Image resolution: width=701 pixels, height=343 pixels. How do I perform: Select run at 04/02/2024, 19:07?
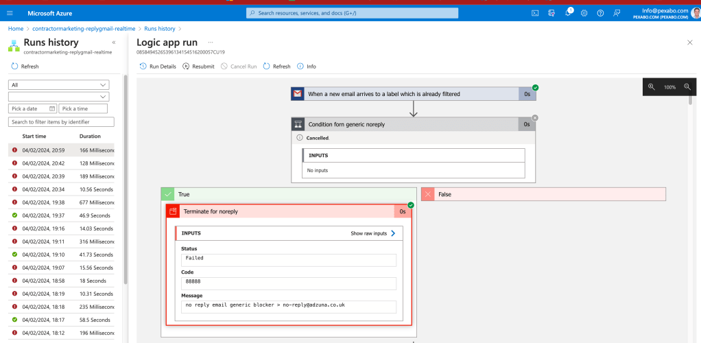click(x=61, y=268)
